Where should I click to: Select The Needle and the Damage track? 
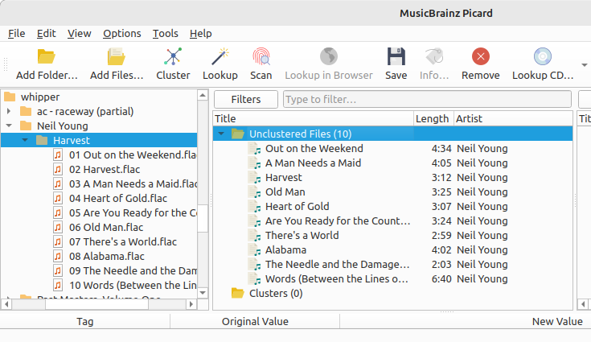pyautogui.click(x=337, y=264)
